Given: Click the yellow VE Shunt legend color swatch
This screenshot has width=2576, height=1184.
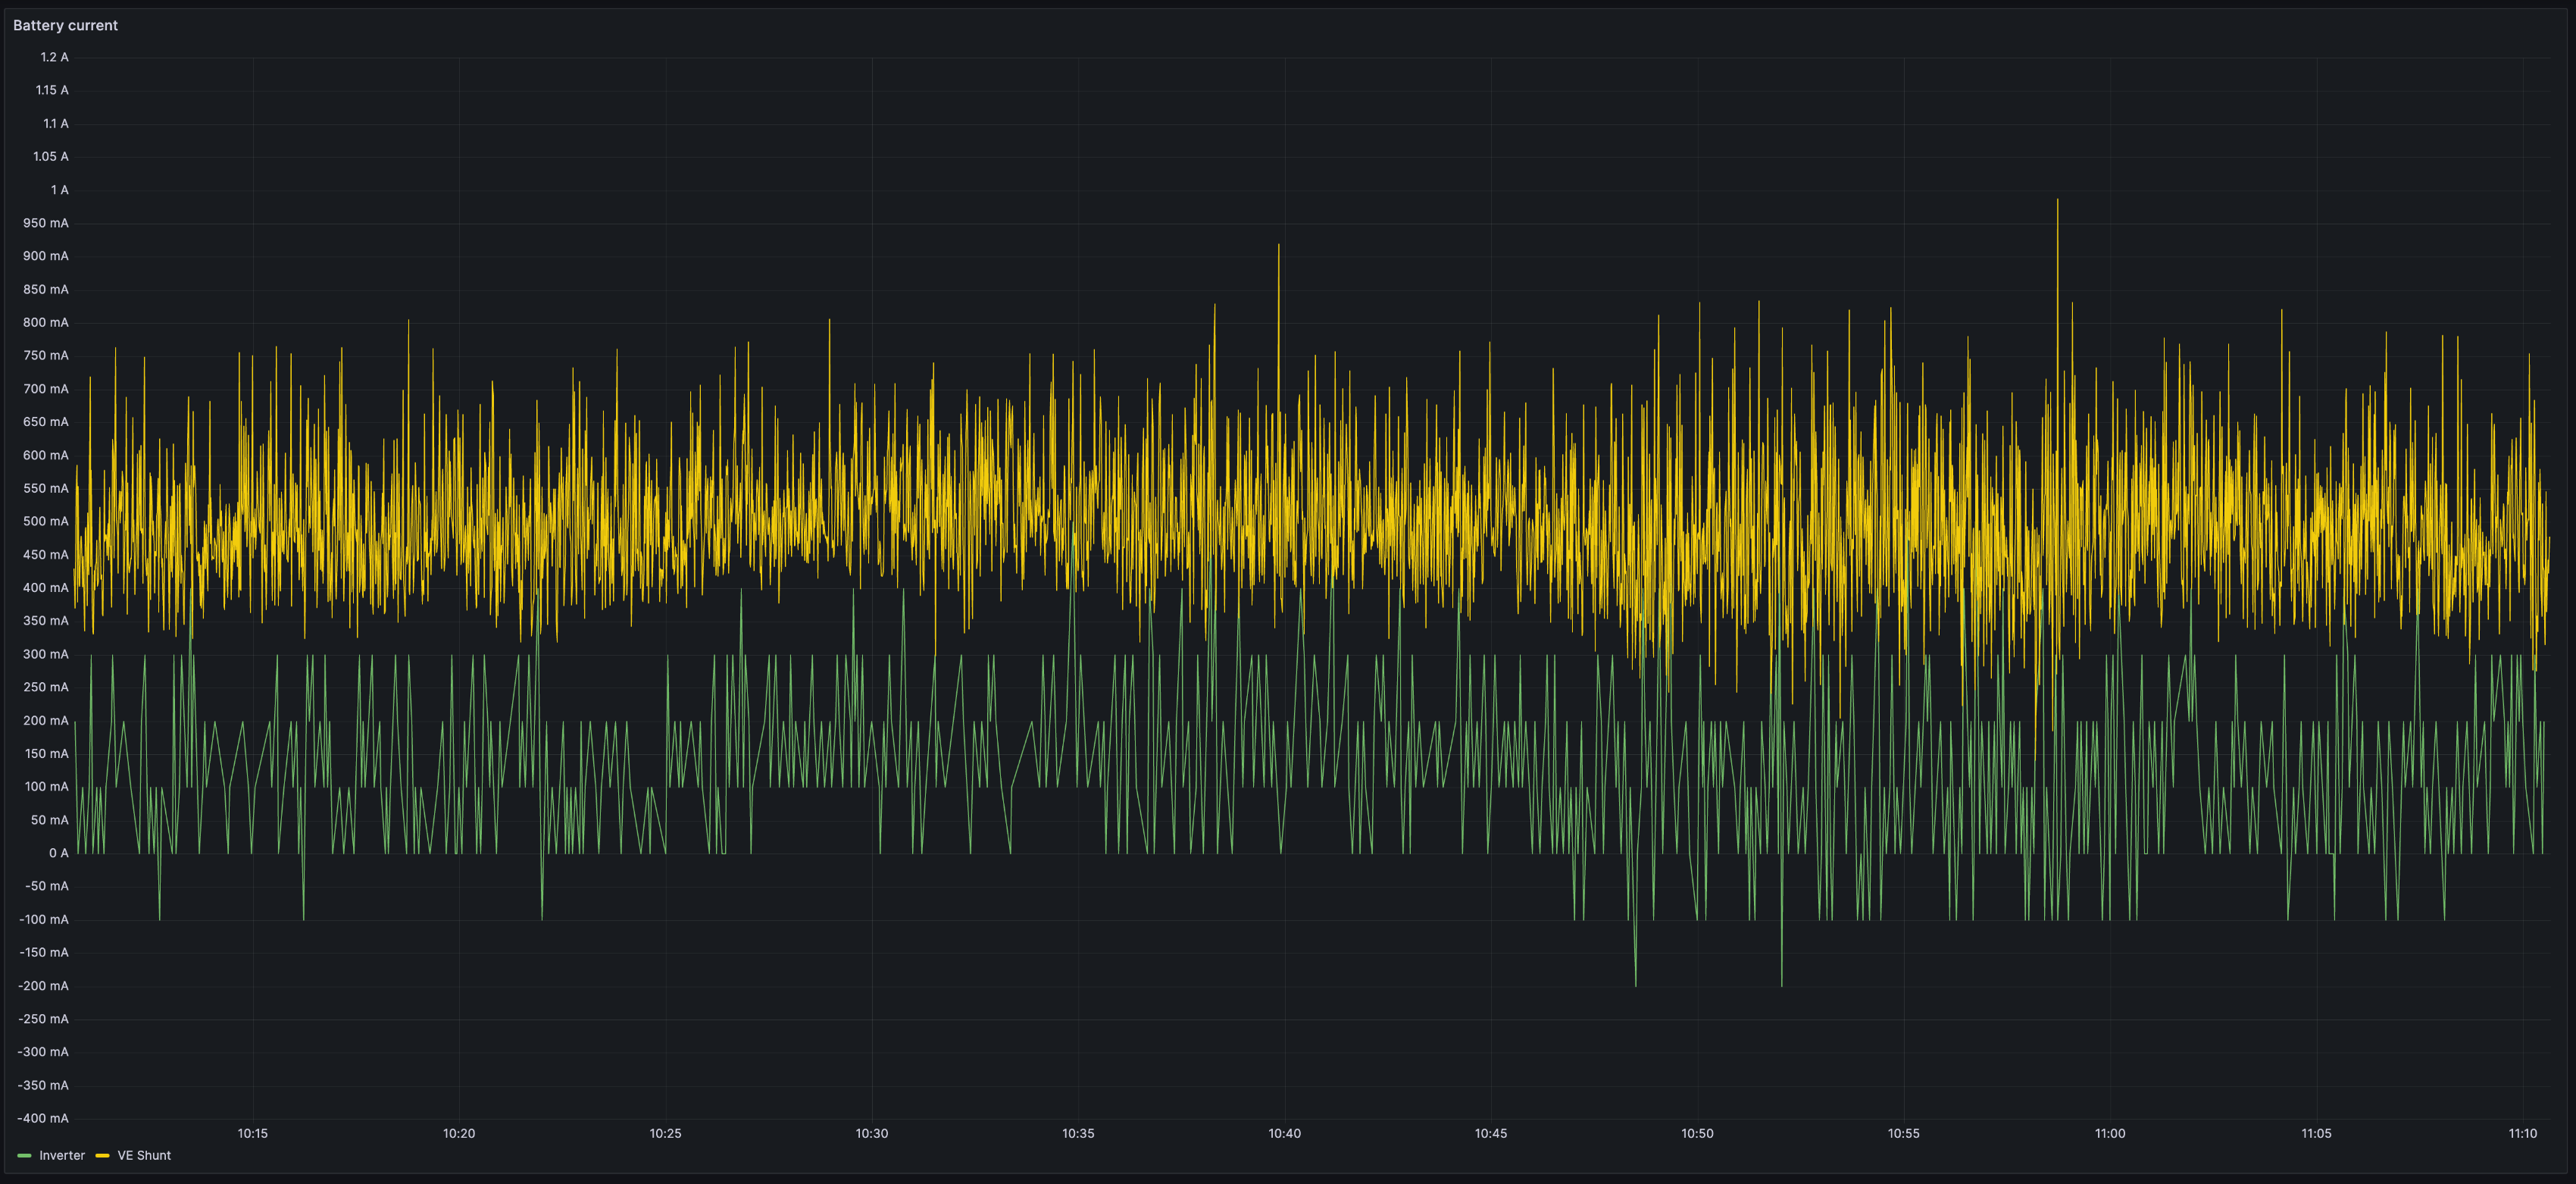Looking at the screenshot, I should point(102,1156).
